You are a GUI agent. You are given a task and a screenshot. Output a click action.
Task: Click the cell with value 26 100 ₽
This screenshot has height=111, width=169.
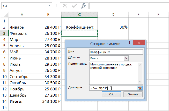tap(48, 33)
